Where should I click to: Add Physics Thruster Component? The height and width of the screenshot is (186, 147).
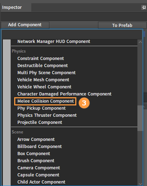tap(47, 115)
